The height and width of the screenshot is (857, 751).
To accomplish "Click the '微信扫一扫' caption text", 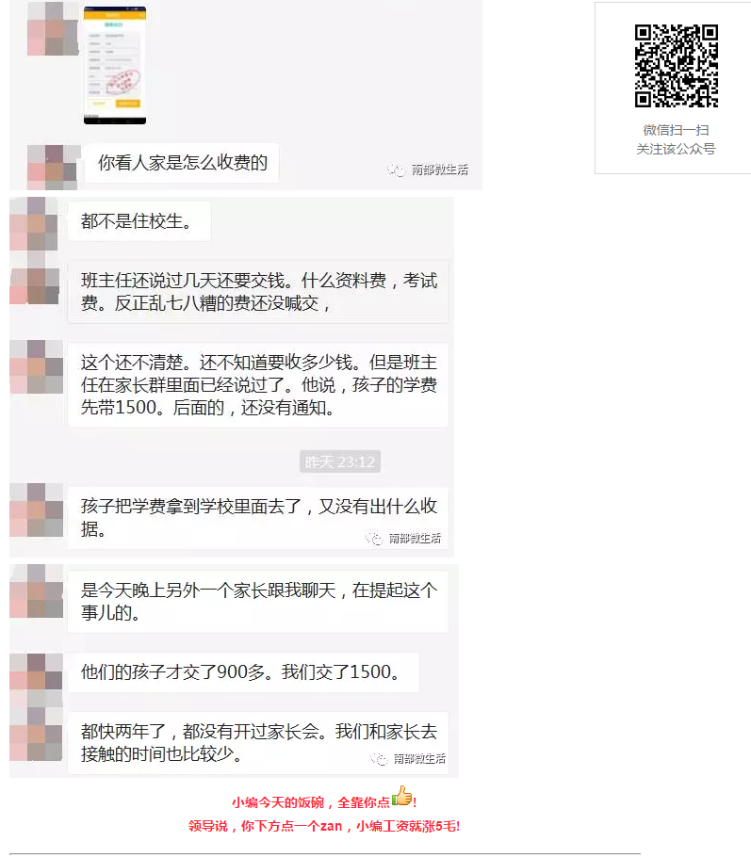I will click(x=676, y=130).
